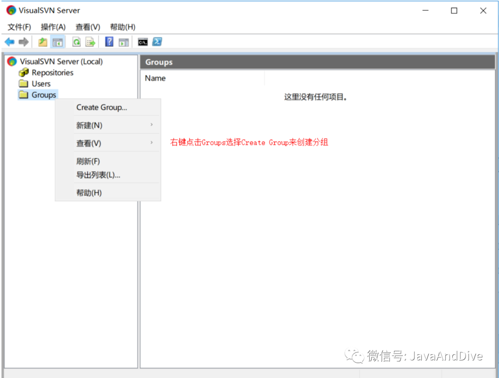Screen dimensions: 499x378
Task: Click the Forward arrow toolbar icon
Action: pos(24,42)
